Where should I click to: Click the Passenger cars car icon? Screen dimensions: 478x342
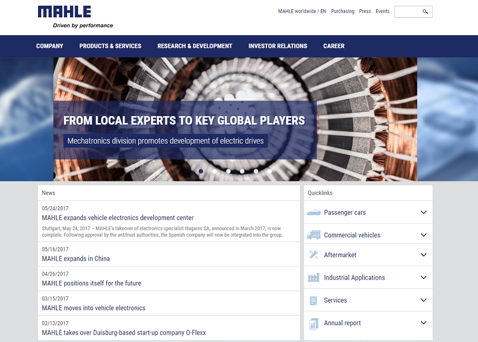[314, 213]
